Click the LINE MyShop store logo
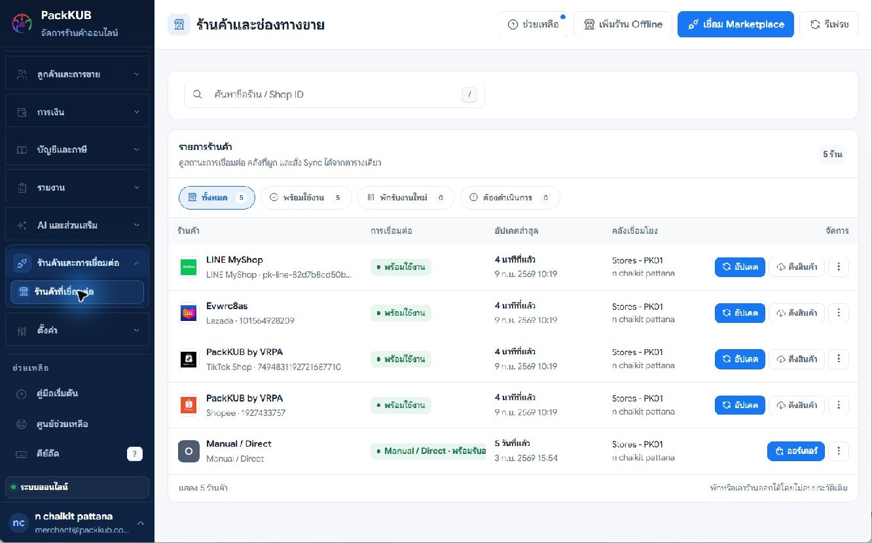872x543 pixels. coord(189,267)
